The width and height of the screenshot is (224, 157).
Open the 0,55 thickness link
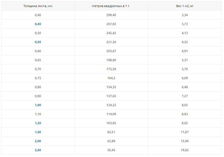pyautogui.click(x=38, y=42)
